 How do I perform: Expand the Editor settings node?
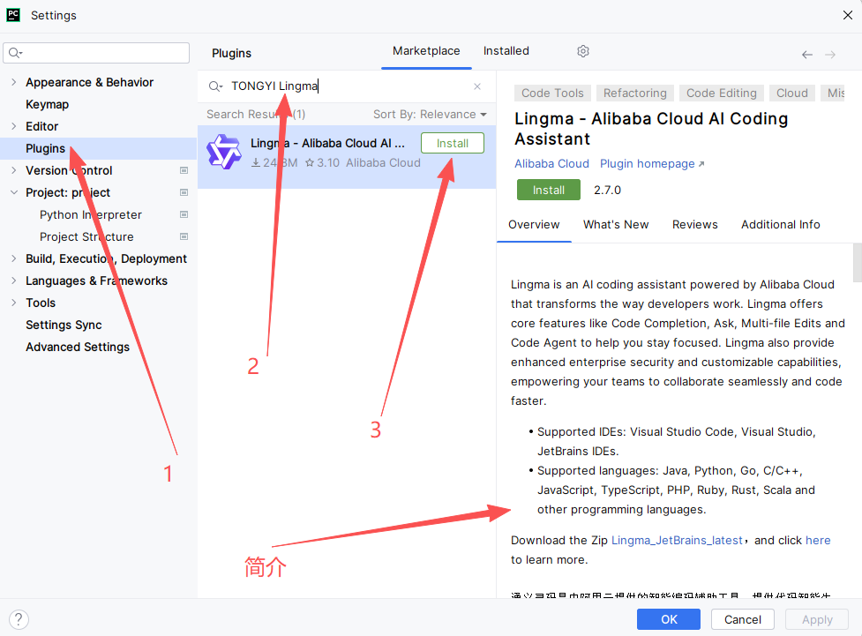(x=14, y=126)
